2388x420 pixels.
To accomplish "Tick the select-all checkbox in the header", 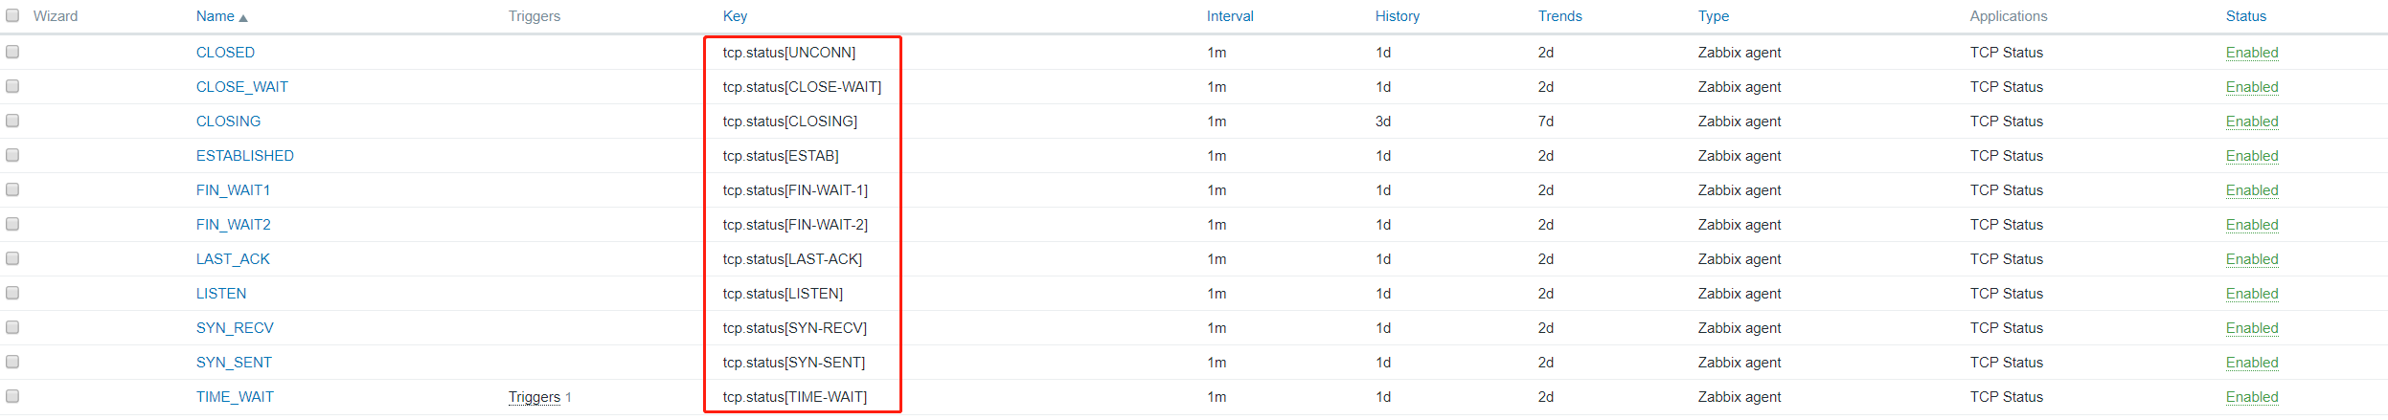I will [12, 16].
